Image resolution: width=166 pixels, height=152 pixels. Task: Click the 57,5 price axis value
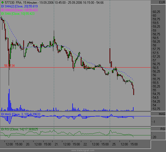pyautogui.click(x=156, y=53)
